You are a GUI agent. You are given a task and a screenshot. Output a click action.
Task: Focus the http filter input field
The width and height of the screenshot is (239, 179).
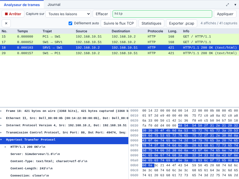(162, 14)
